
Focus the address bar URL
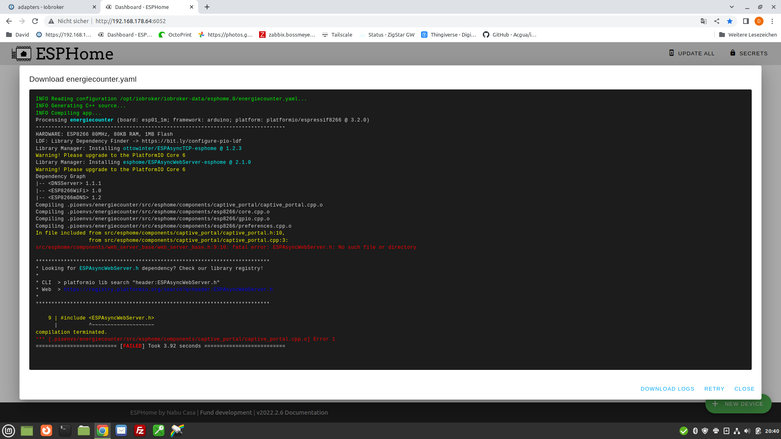tap(131, 21)
